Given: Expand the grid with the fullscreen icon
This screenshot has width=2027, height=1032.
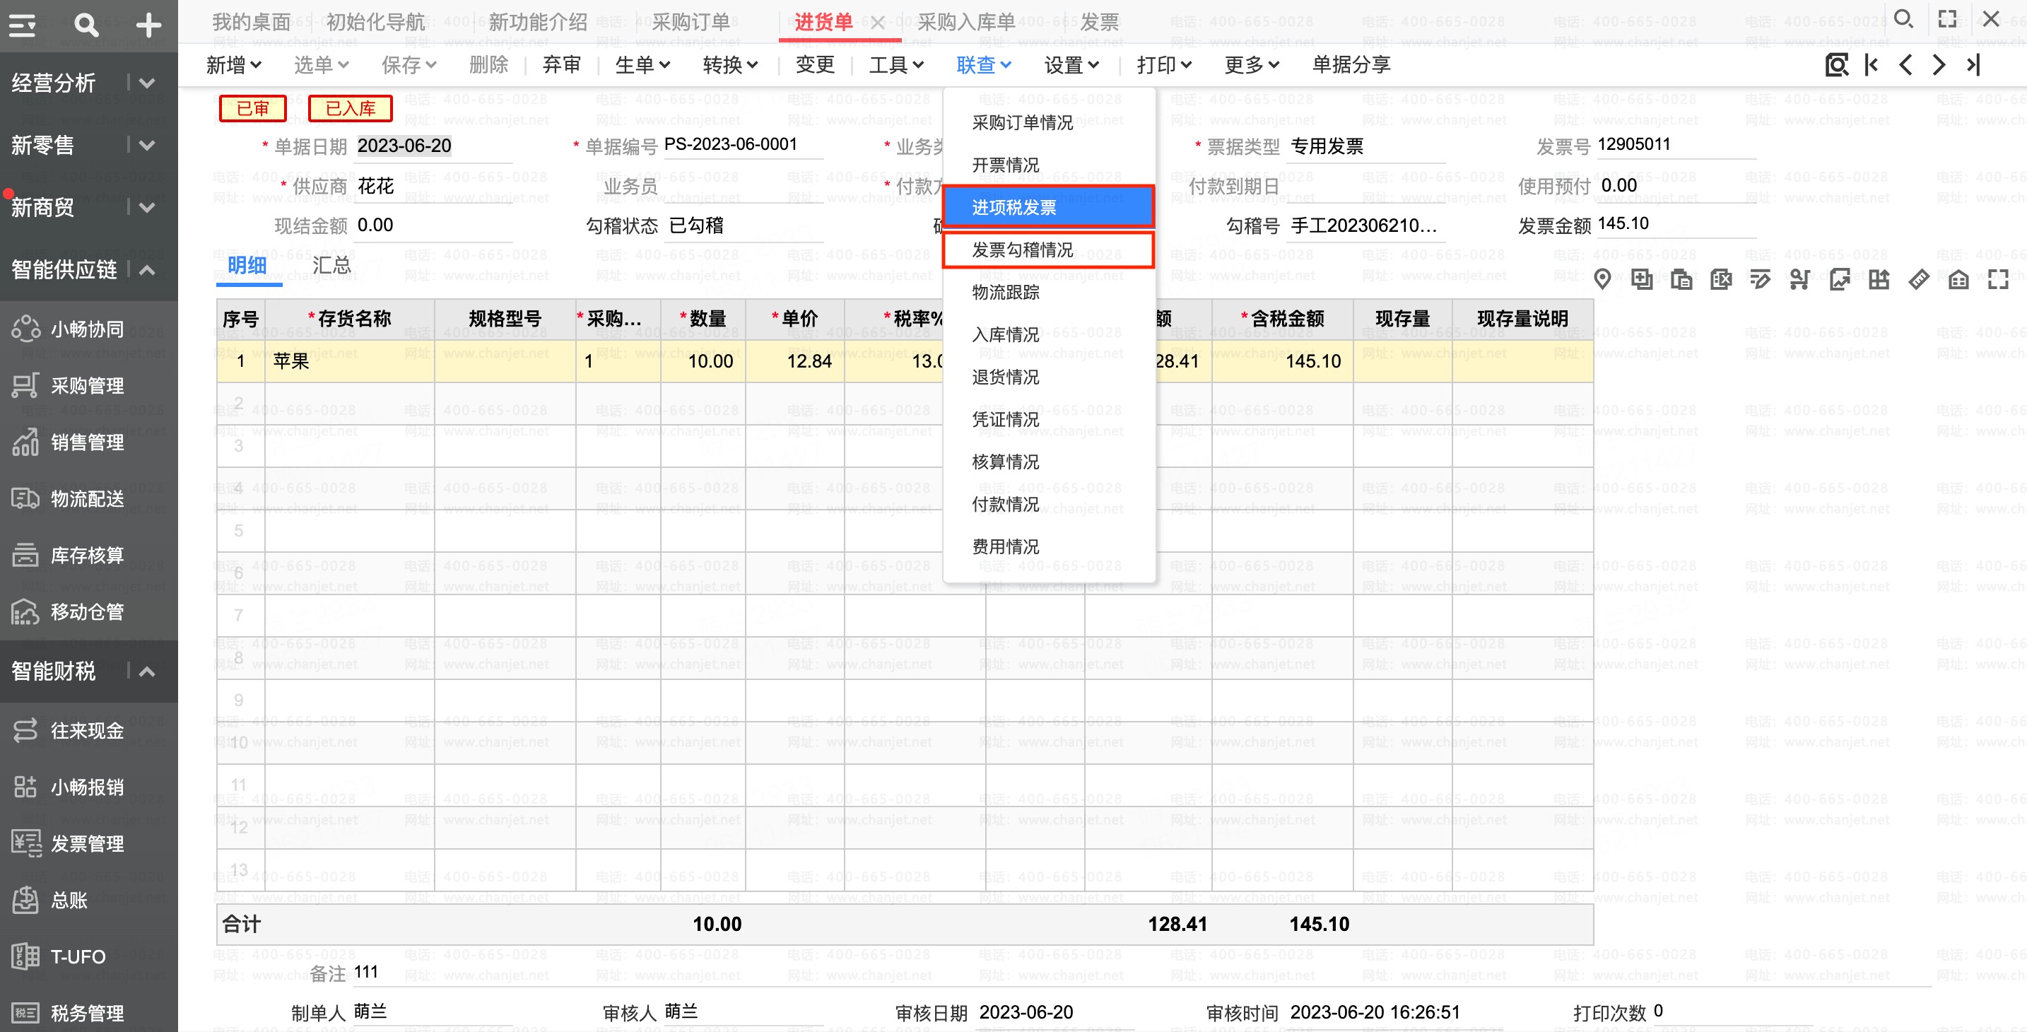Looking at the screenshot, I should [x=1998, y=278].
